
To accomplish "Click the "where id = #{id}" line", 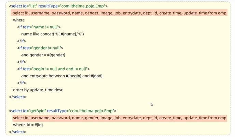I will [28, 125].
